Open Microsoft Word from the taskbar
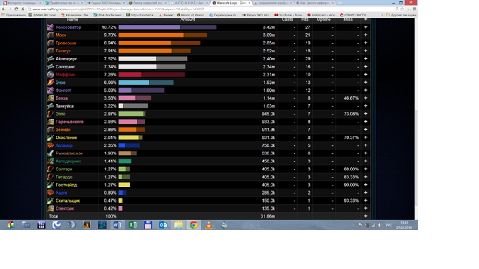 tap(117, 225)
